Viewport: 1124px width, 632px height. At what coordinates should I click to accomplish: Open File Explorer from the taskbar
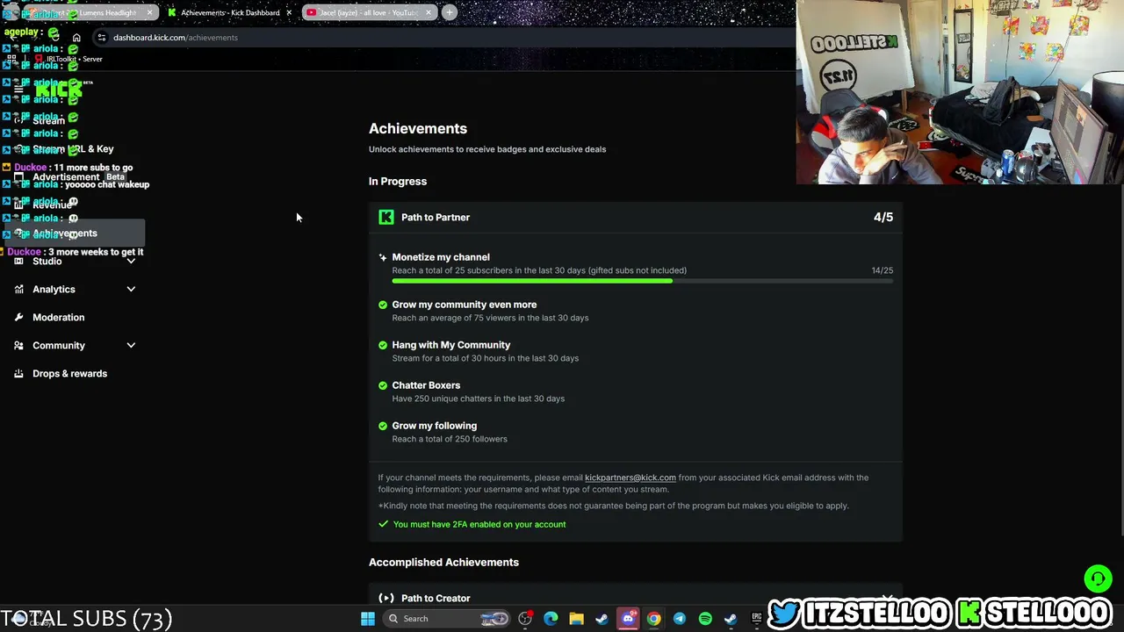(576, 619)
